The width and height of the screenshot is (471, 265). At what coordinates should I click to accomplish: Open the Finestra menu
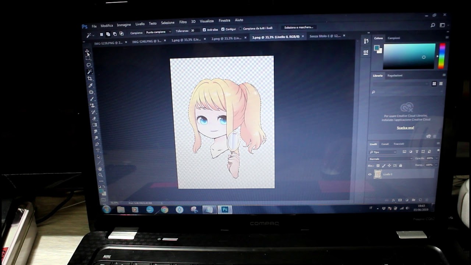point(224,21)
